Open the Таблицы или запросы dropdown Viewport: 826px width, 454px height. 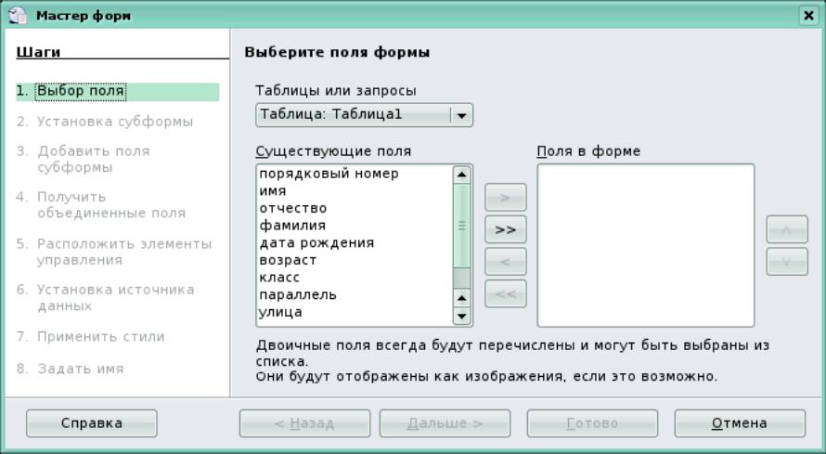pyautogui.click(x=364, y=115)
